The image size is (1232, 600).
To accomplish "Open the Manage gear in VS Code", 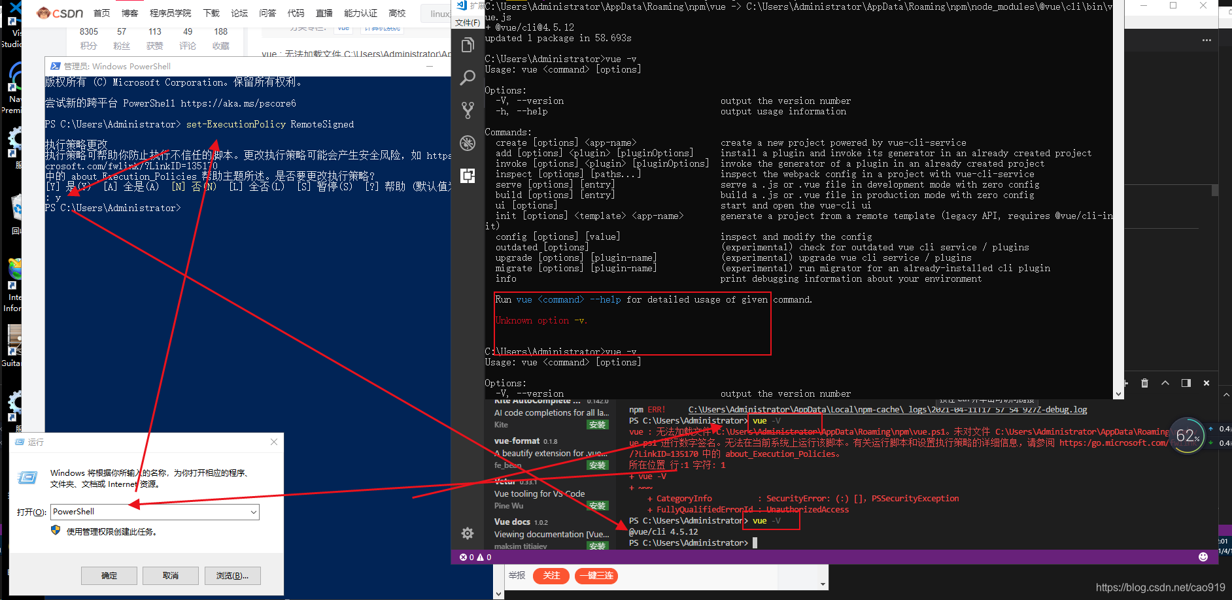I will 468,533.
